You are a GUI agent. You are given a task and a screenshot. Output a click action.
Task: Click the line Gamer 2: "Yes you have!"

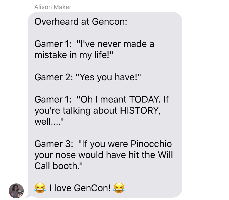click(88, 77)
